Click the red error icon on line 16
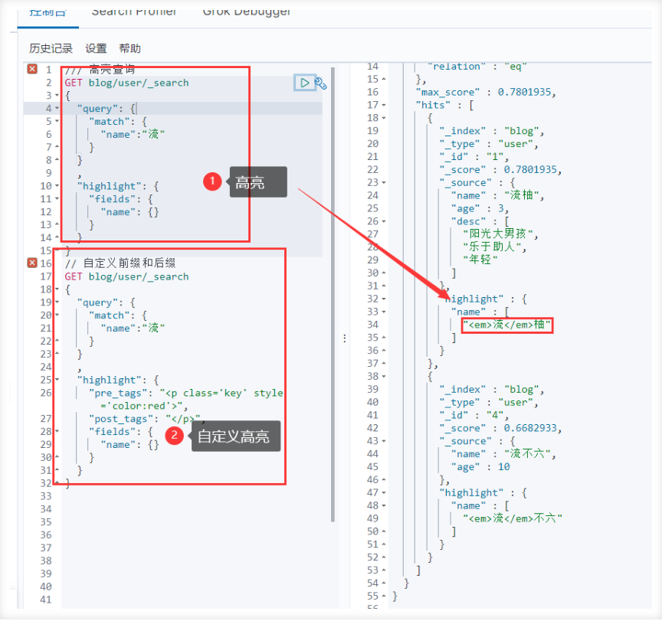662x621 pixels. pyautogui.click(x=32, y=263)
